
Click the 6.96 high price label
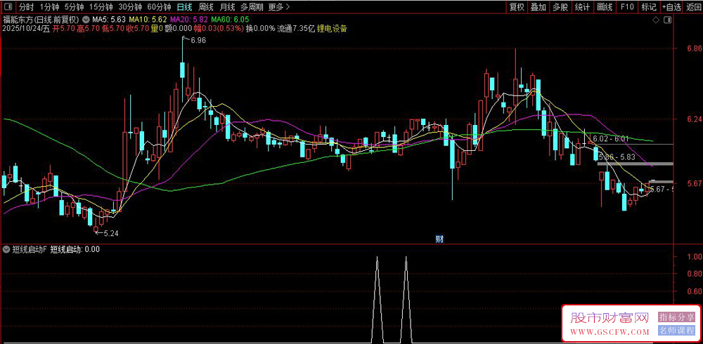pyautogui.click(x=198, y=40)
